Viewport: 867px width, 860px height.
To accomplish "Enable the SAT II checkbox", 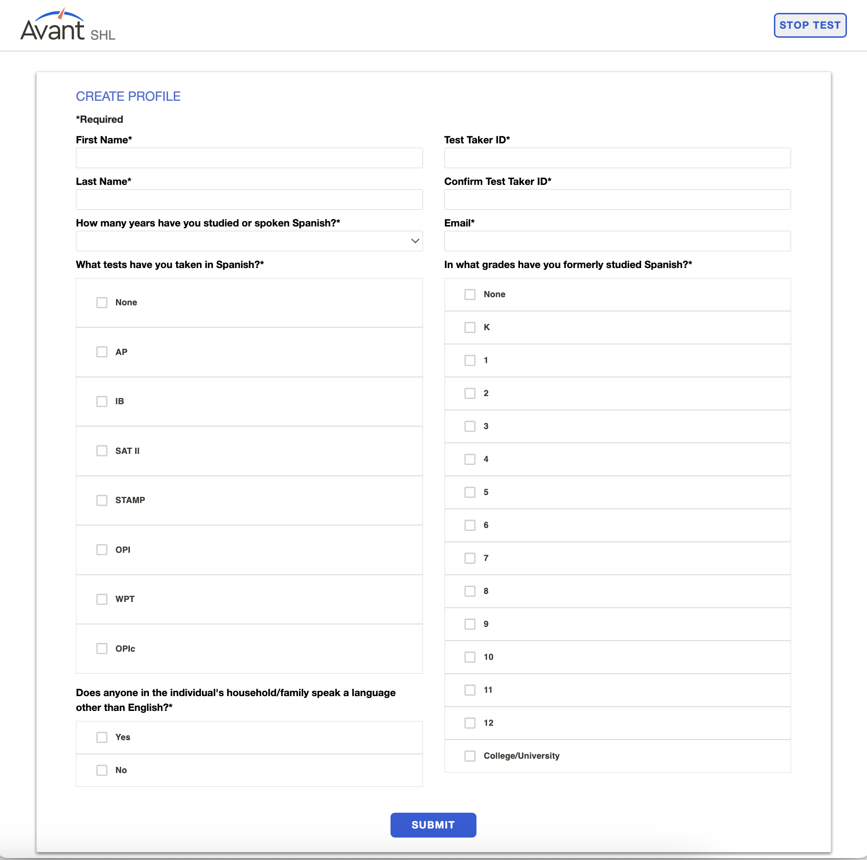I will click(x=102, y=451).
